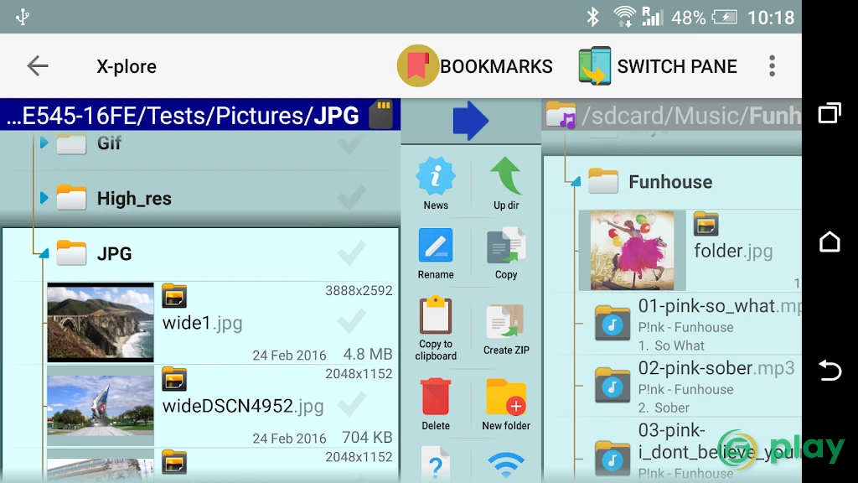Select Copy to clipboard icon
Image resolution: width=858 pixels, height=483 pixels.
436,314
